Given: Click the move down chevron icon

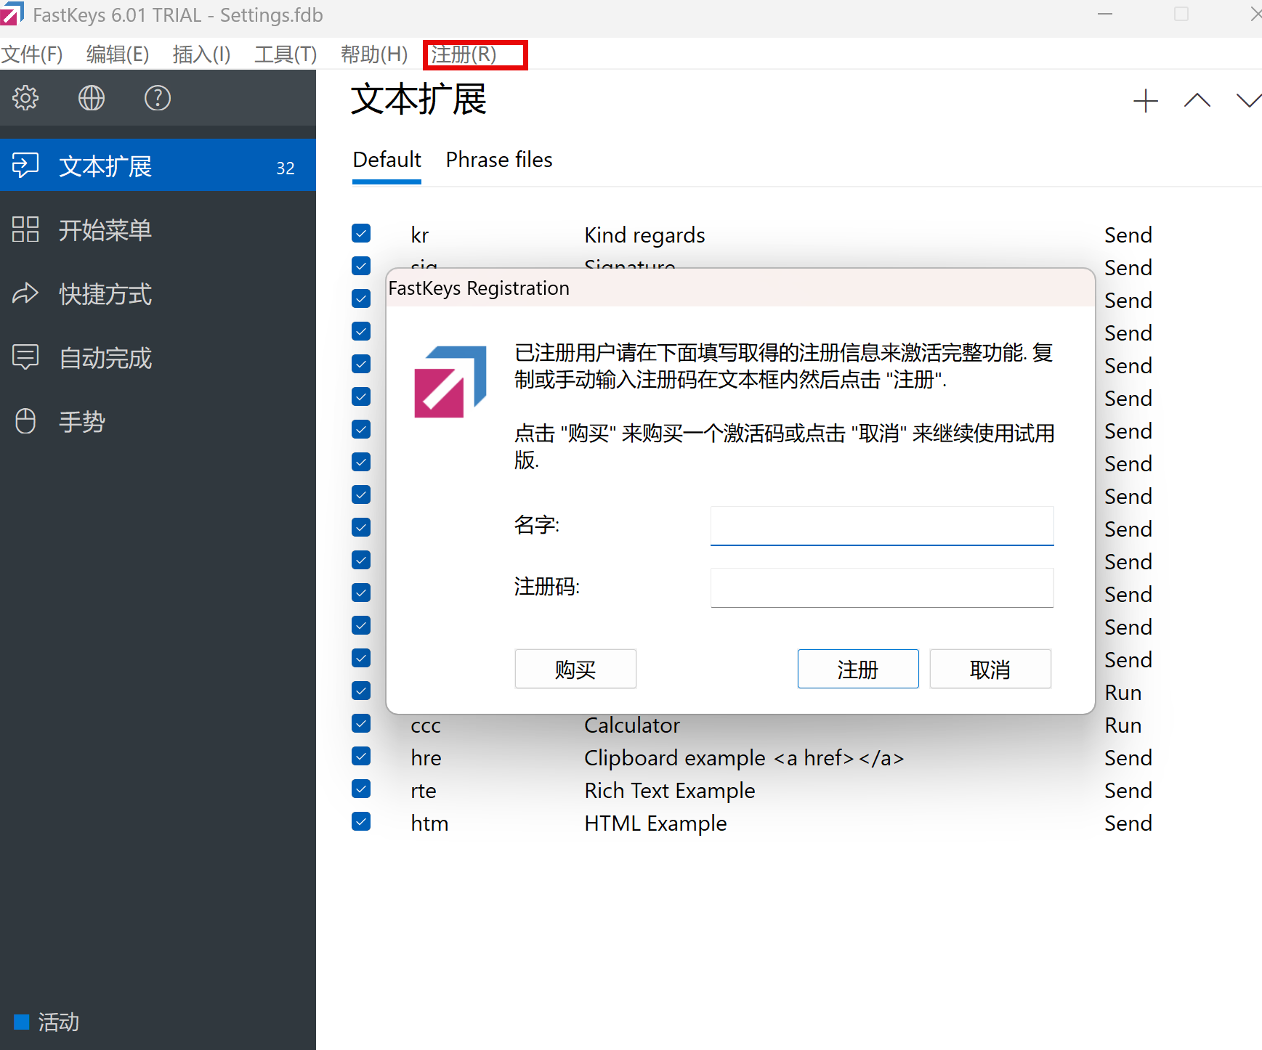Looking at the screenshot, I should pyautogui.click(x=1248, y=101).
